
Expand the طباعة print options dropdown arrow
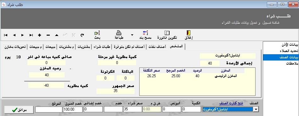click(132, 35)
